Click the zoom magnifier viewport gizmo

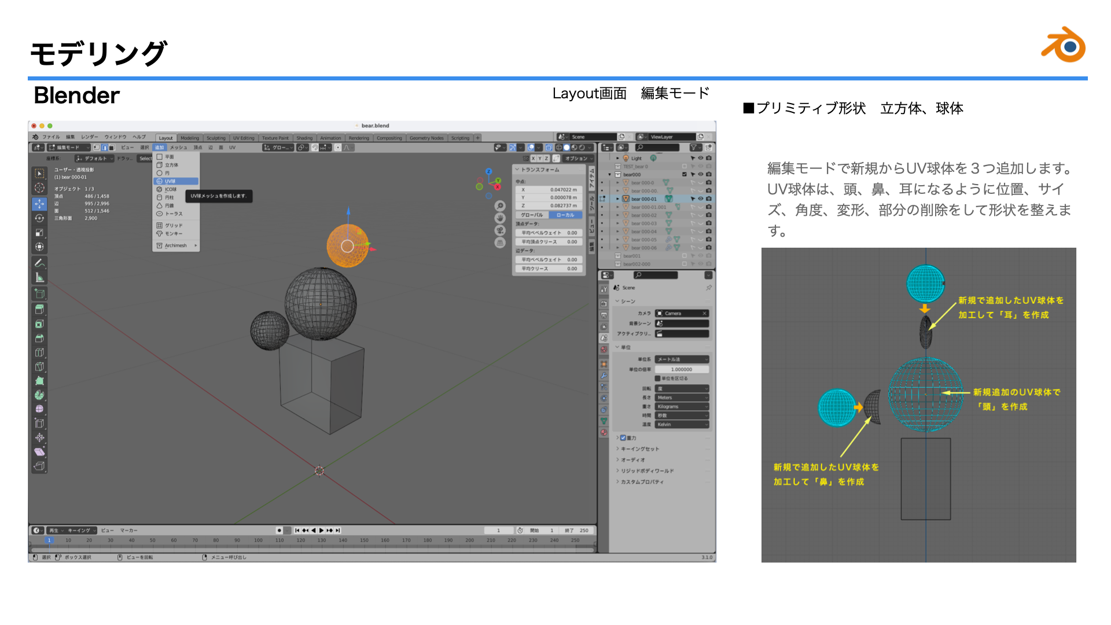501,206
